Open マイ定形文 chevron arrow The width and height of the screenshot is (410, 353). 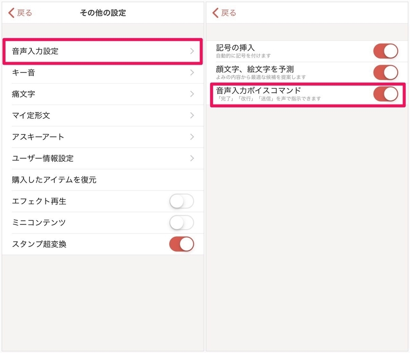coord(192,116)
